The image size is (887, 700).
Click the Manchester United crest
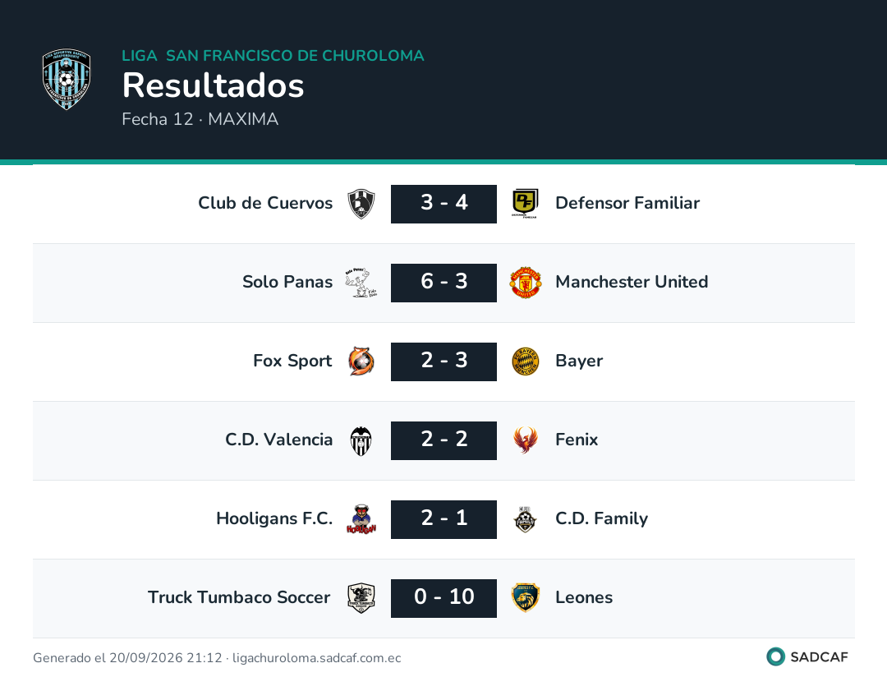[x=525, y=283]
